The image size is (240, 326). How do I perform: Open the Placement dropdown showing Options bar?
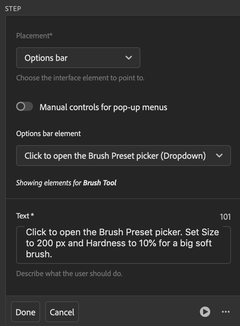[x=78, y=58]
